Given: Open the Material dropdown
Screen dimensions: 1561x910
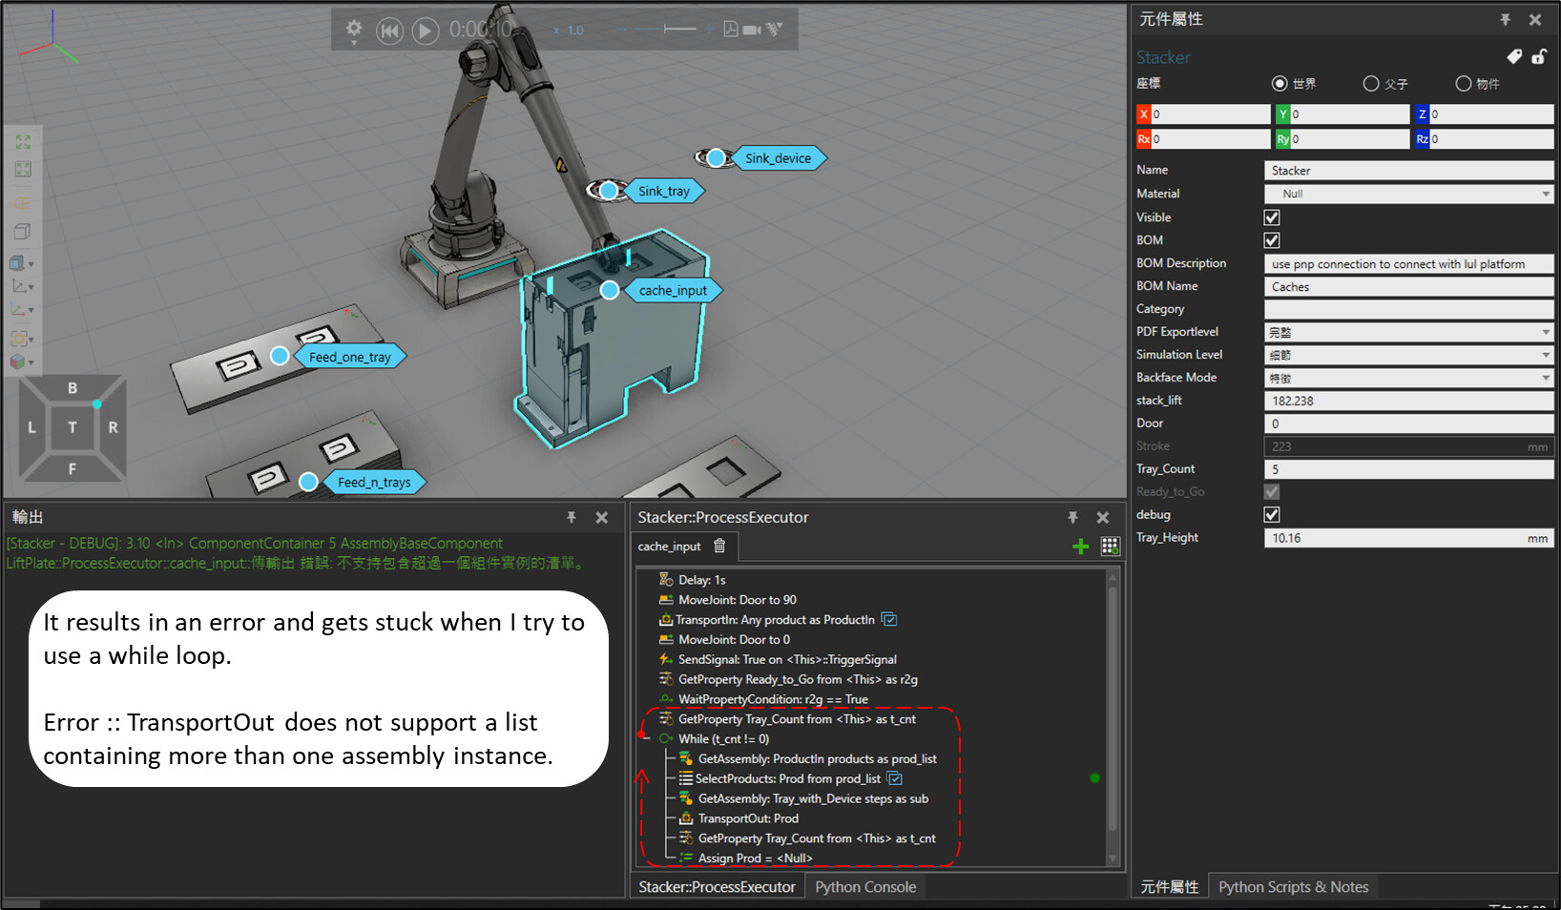Looking at the screenshot, I should point(1408,194).
